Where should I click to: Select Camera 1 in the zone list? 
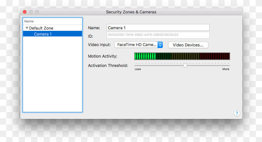[x=53, y=34]
